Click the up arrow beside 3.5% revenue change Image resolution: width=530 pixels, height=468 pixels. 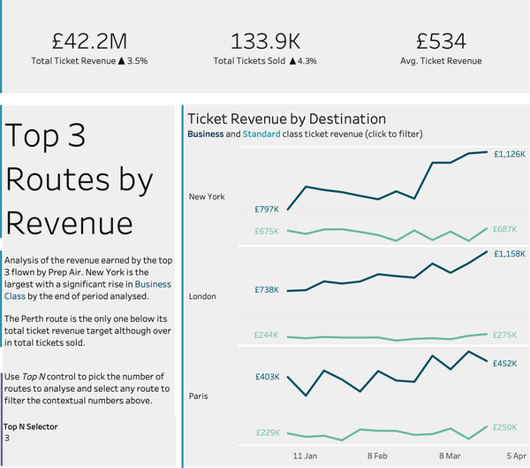click(x=123, y=61)
